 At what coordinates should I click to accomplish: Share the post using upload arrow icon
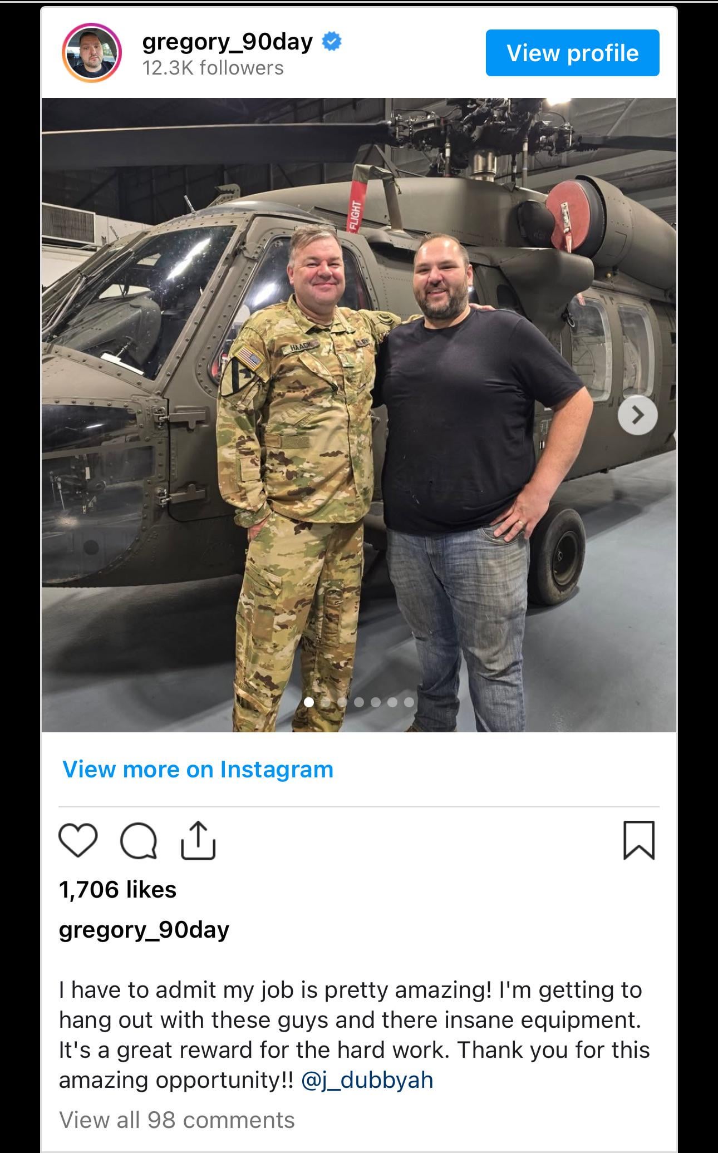click(198, 840)
